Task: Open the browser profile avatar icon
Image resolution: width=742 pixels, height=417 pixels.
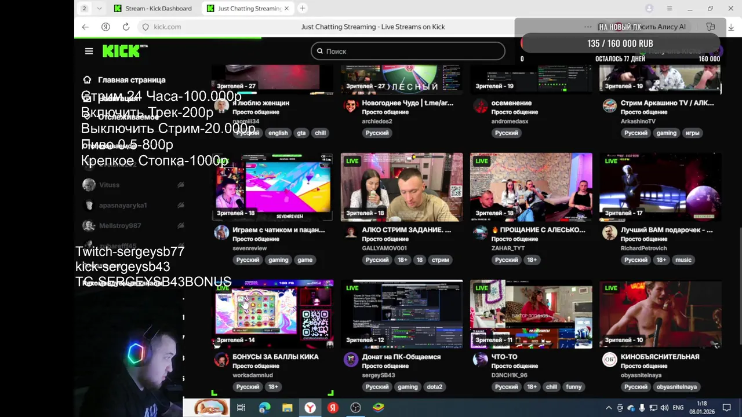Action: point(649,8)
